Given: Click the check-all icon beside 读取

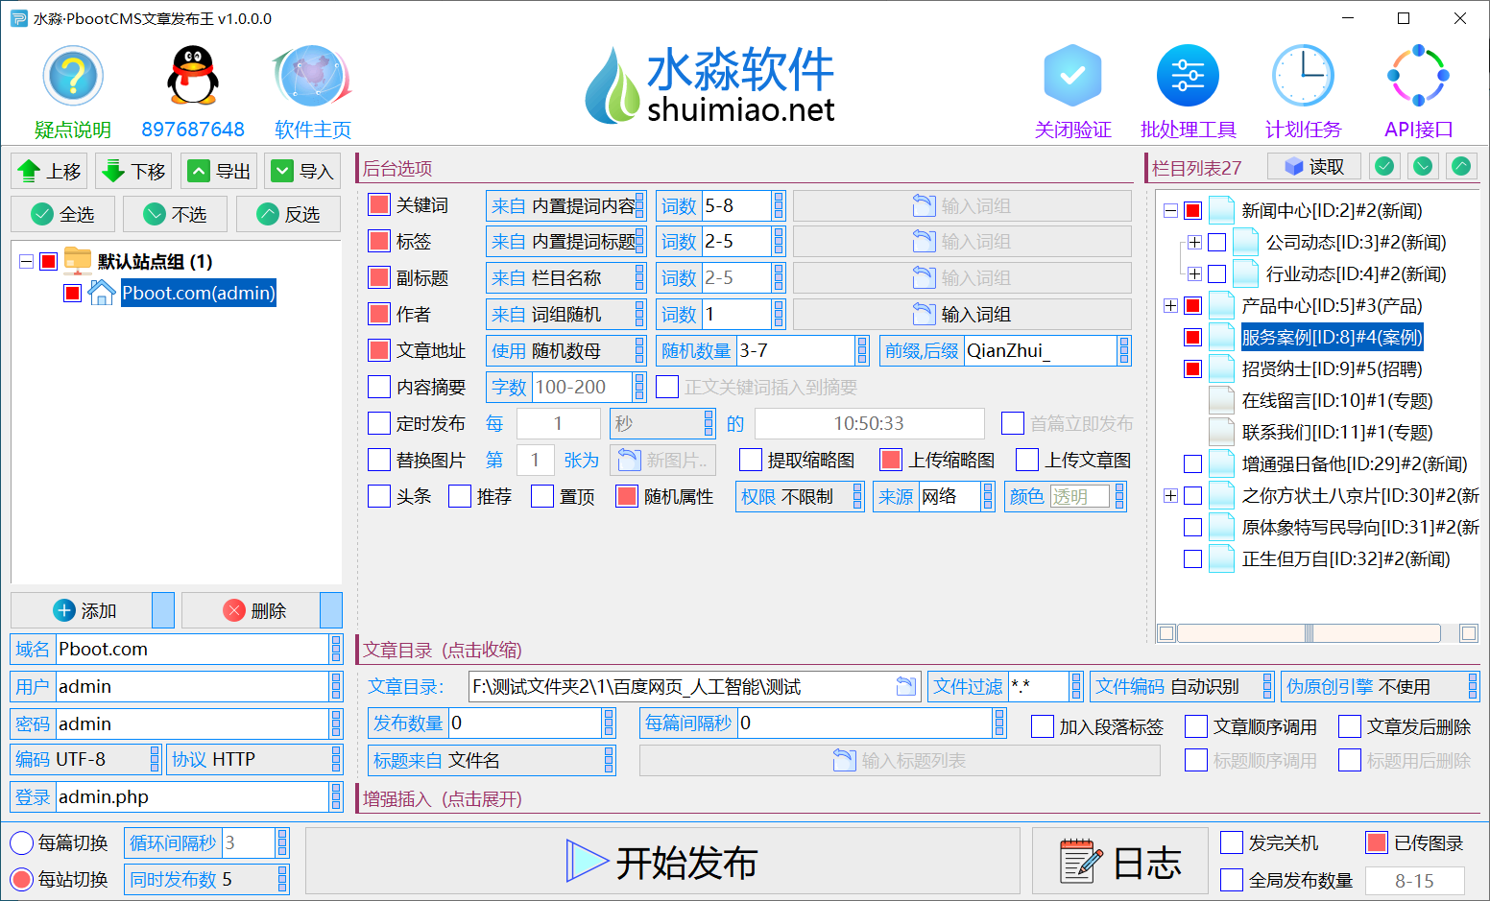Looking at the screenshot, I should (1384, 167).
